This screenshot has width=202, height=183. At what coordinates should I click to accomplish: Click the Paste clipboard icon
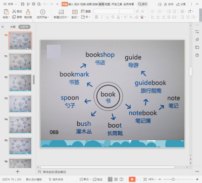[6, 12]
